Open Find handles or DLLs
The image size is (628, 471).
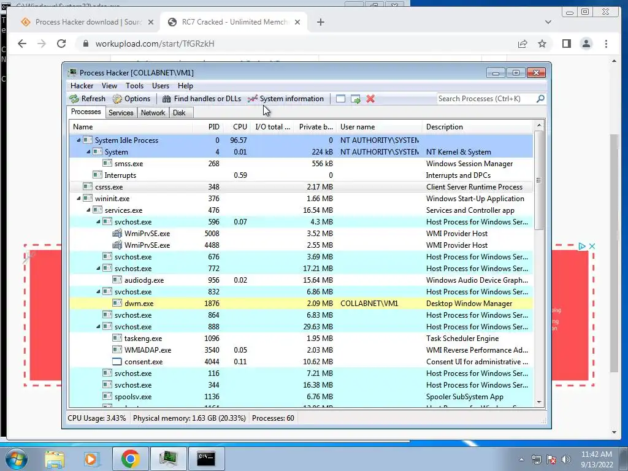pyautogui.click(x=202, y=99)
